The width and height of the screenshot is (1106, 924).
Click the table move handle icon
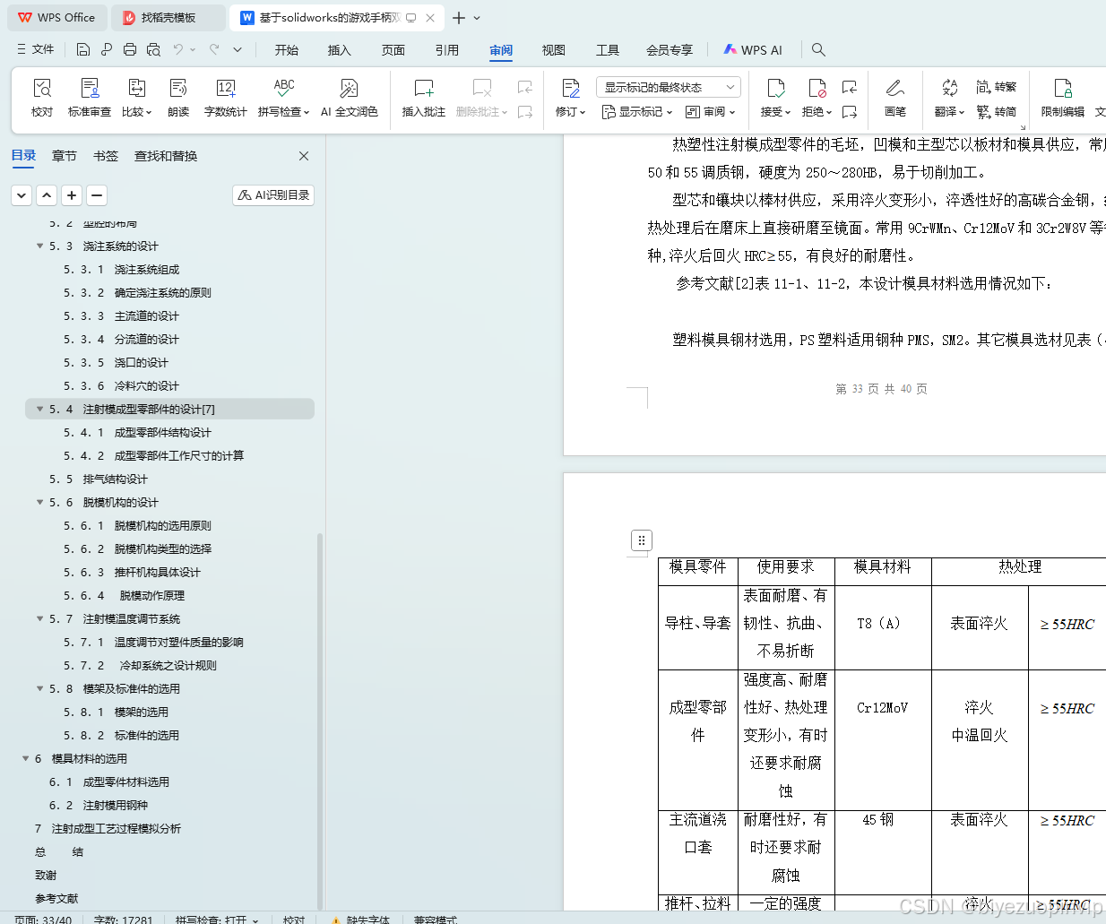click(641, 540)
